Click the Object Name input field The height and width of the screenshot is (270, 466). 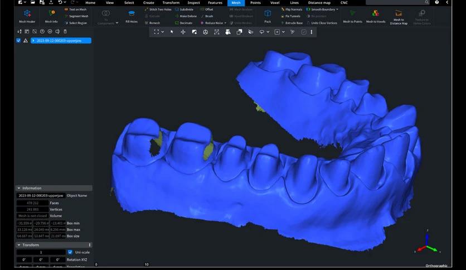41,195
